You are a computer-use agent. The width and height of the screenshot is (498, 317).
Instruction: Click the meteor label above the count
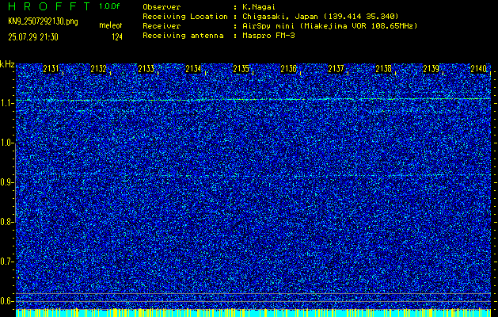coord(111,25)
